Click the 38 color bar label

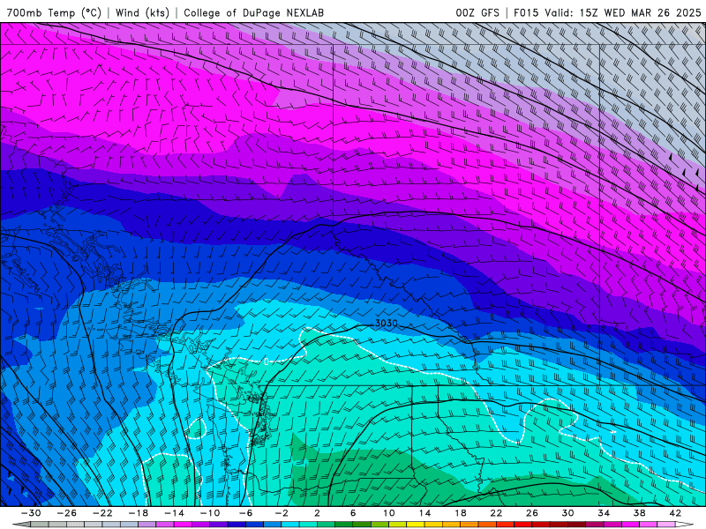coord(639,513)
